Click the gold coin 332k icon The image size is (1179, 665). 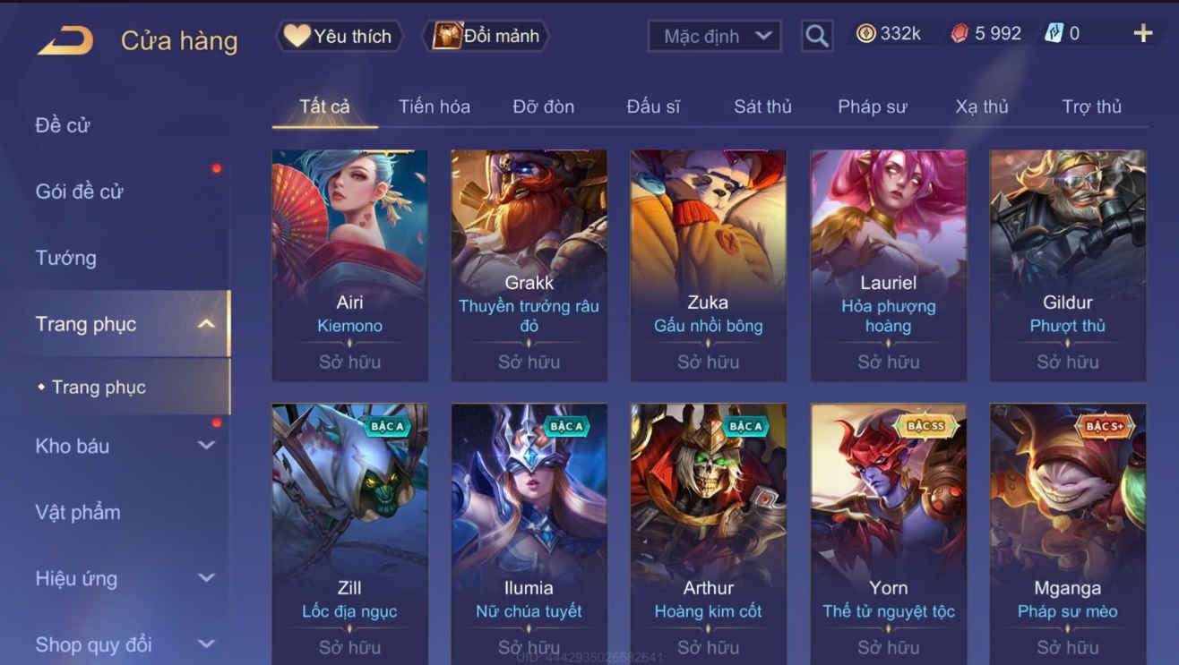[x=866, y=34]
